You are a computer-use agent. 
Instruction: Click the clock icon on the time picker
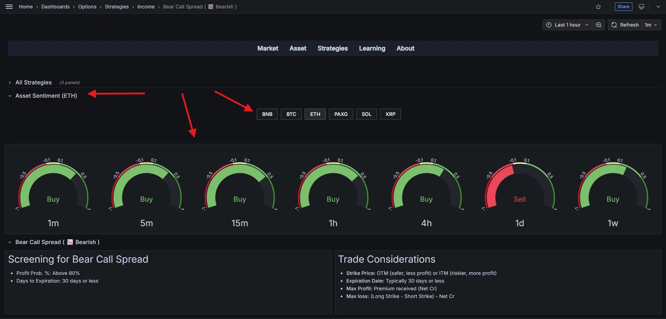549,25
